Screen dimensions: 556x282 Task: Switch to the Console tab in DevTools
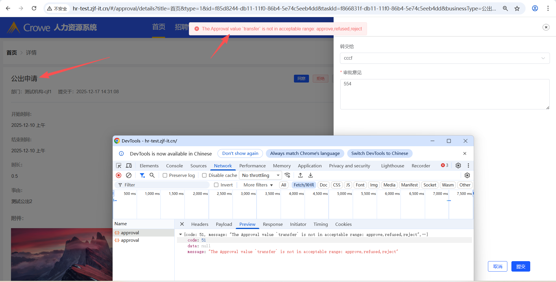click(x=174, y=166)
